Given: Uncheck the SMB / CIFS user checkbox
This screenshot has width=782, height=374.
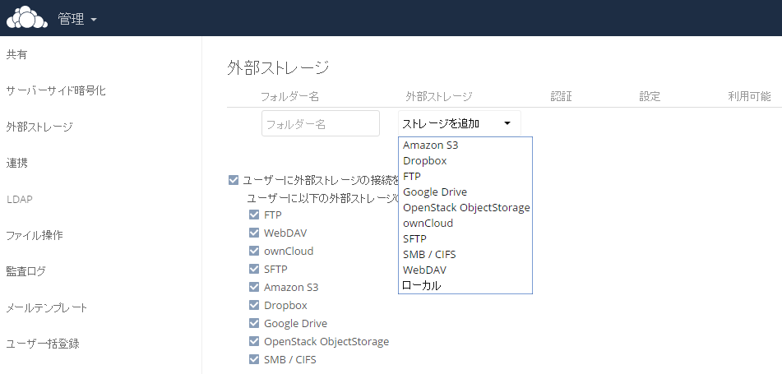Looking at the screenshot, I should coord(254,359).
